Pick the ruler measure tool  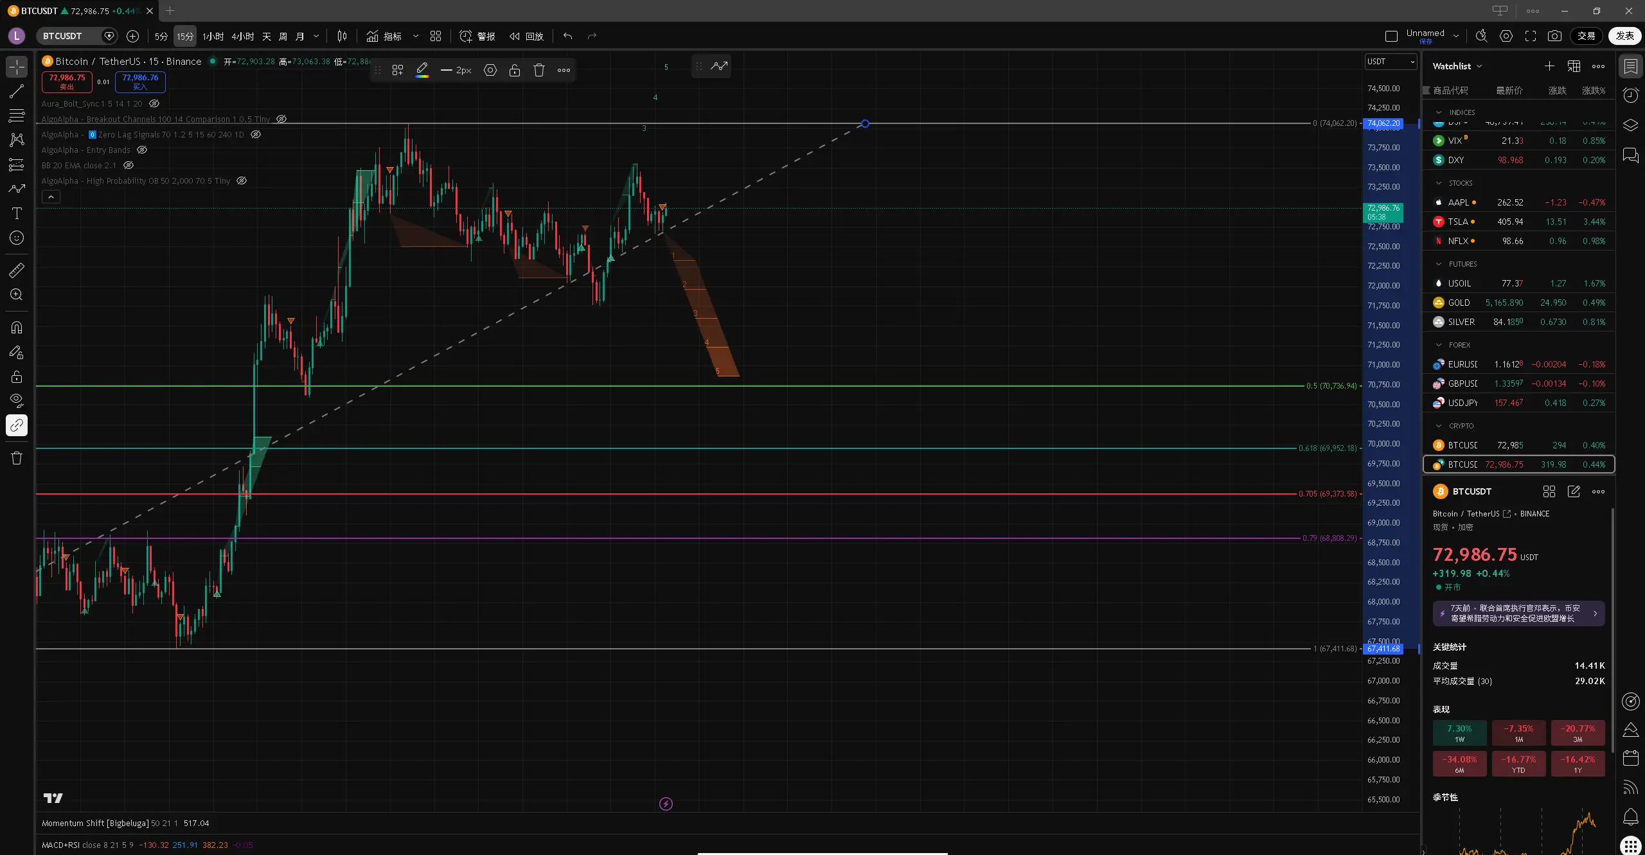[x=17, y=270]
